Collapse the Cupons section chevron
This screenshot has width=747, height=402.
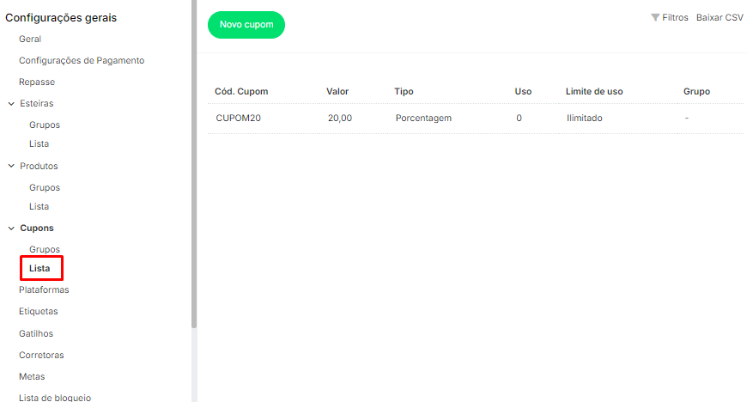pos(10,228)
